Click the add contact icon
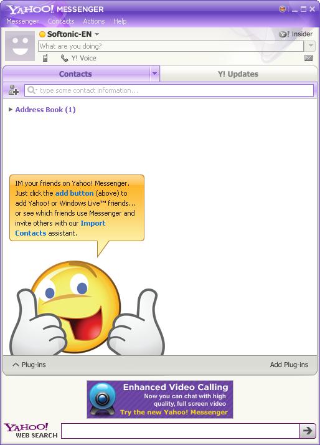Image resolution: width=320 pixels, height=445 pixels. click(x=13, y=90)
